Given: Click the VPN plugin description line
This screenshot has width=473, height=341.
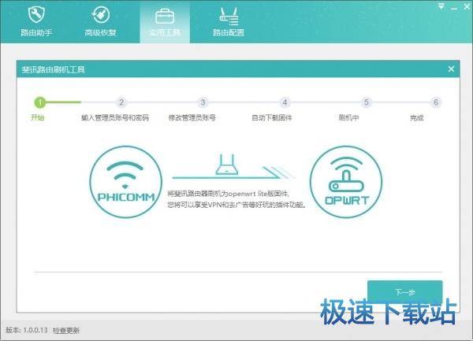Looking at the screenshot, I should click(237, 205).
